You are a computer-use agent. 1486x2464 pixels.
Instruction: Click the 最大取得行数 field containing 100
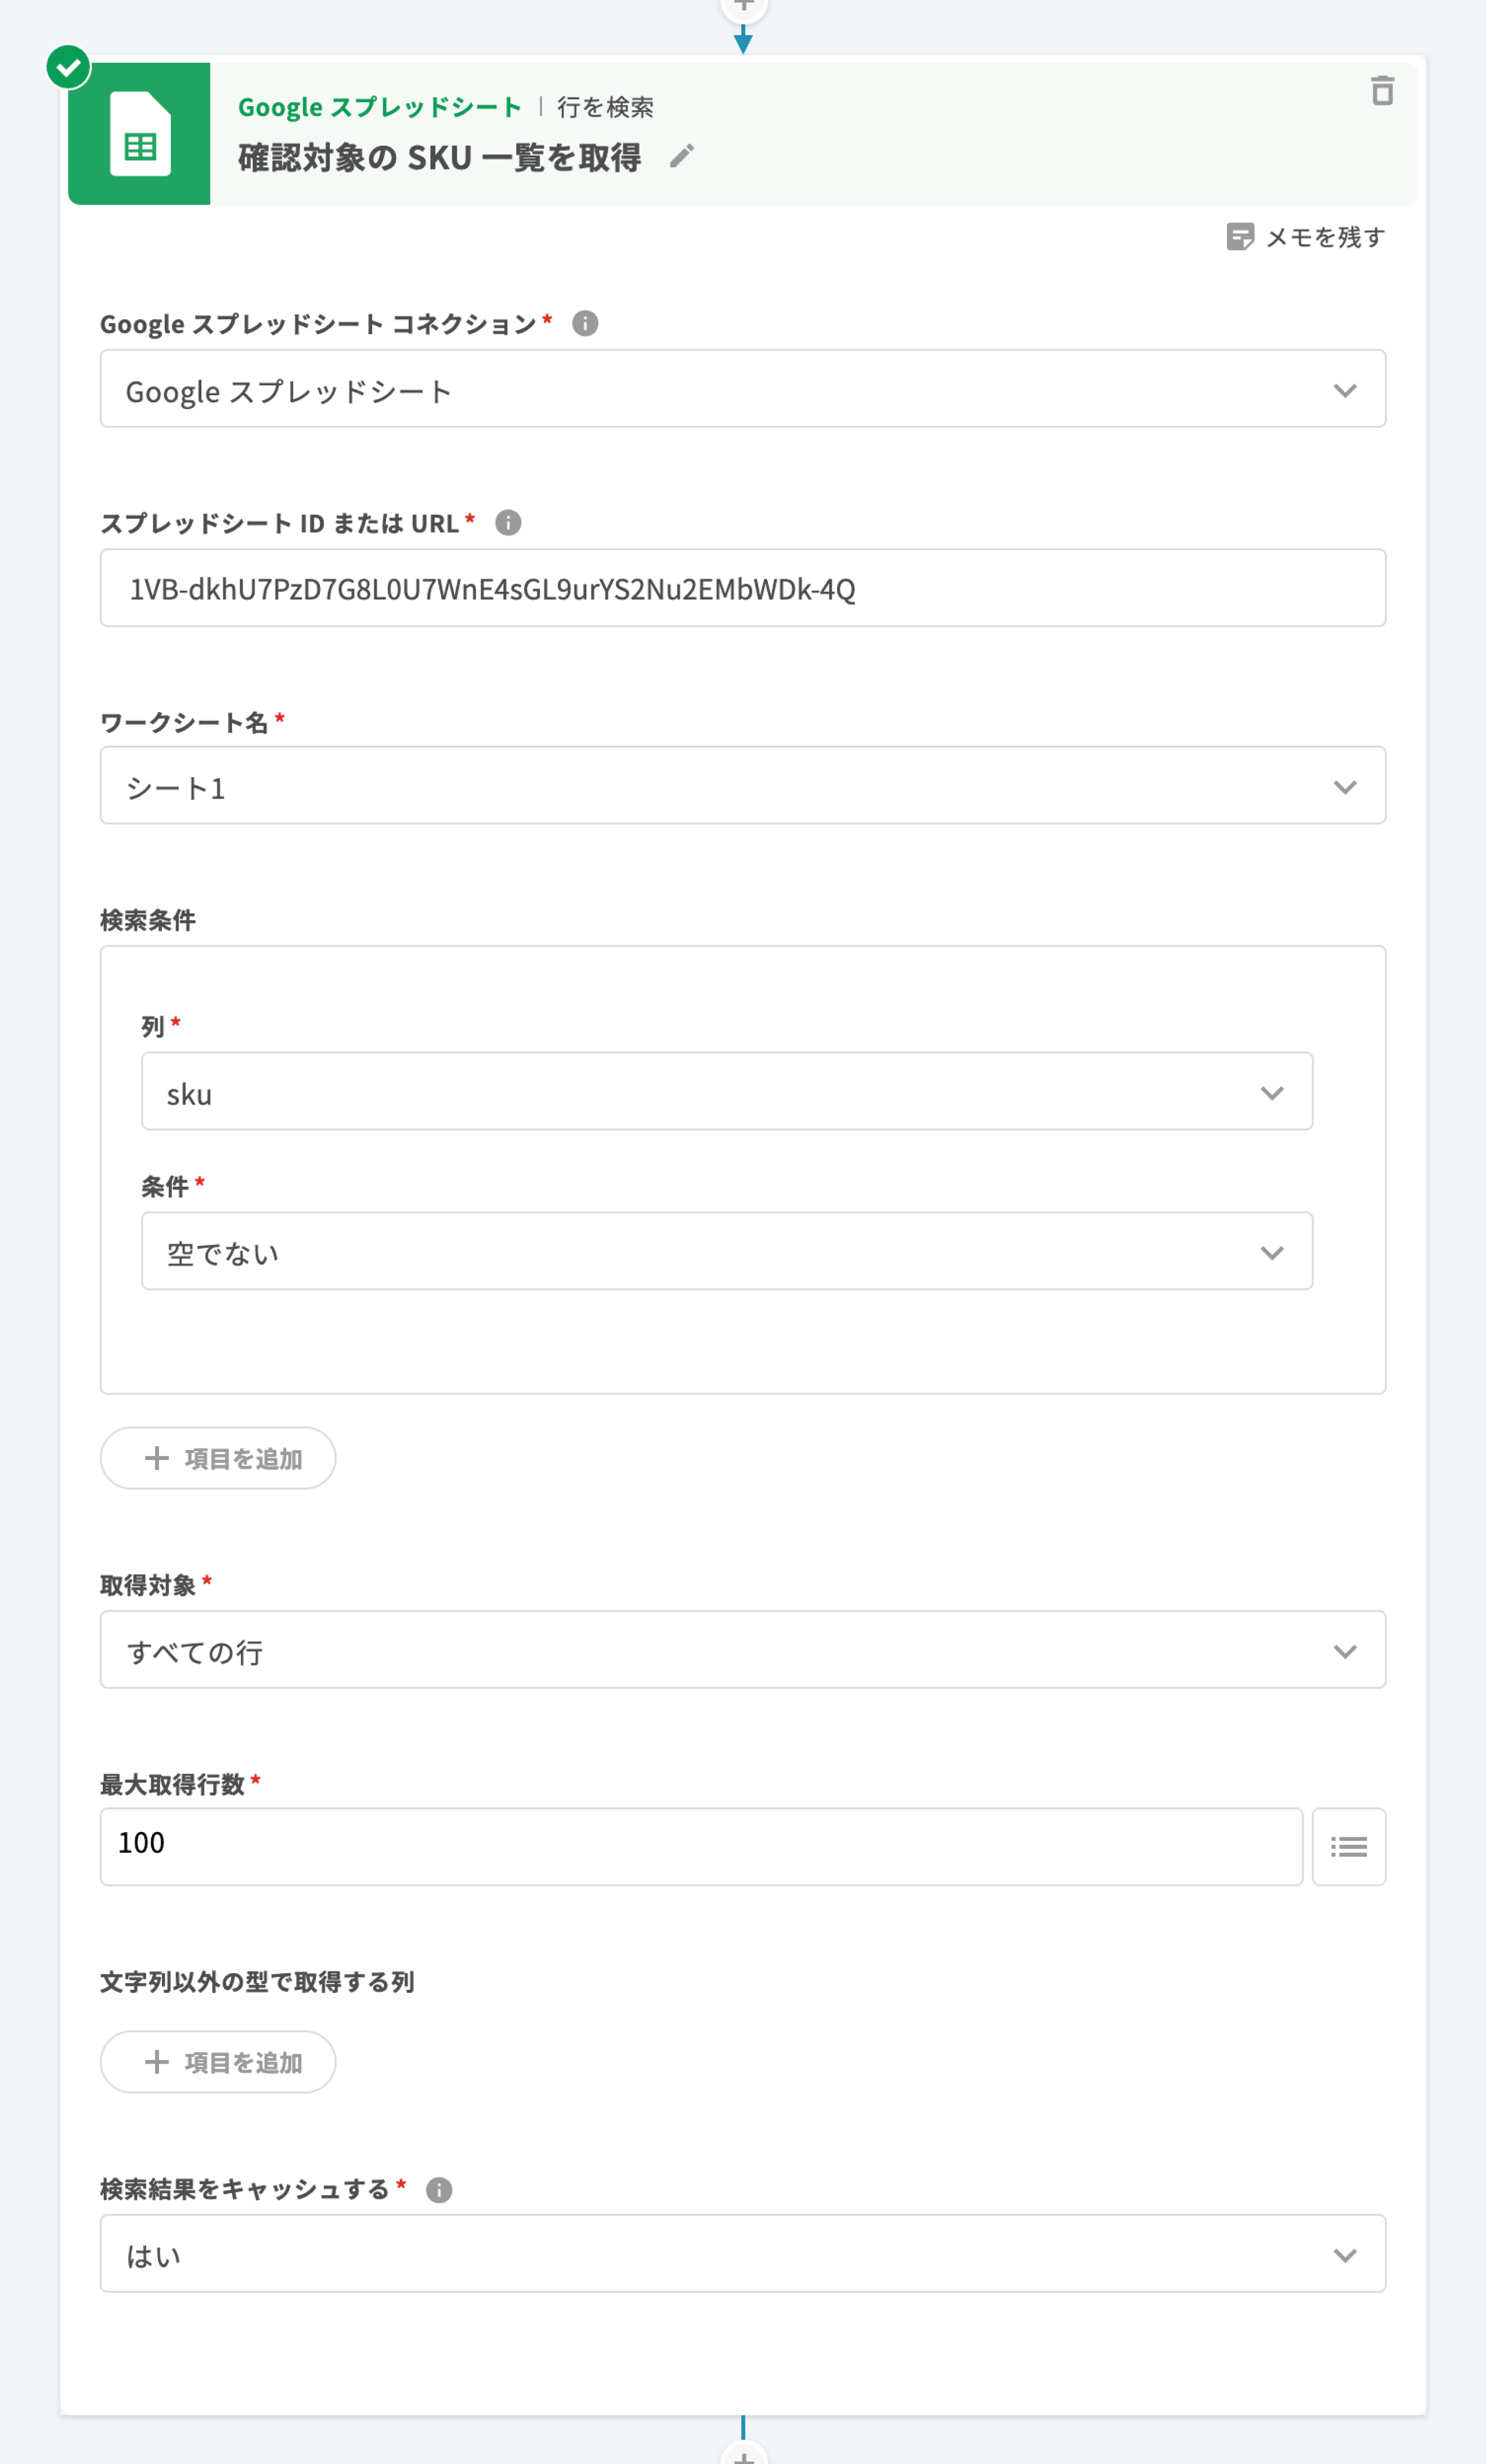coord(700,1846)
